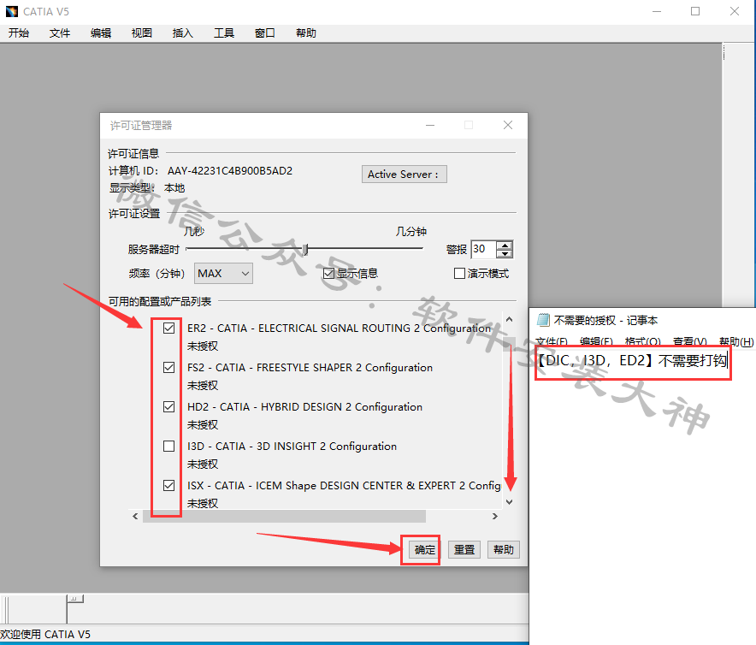Close the CATIA V5 main window
The width and height of the screenshot is (756, 645).
[x=735, y=11]
